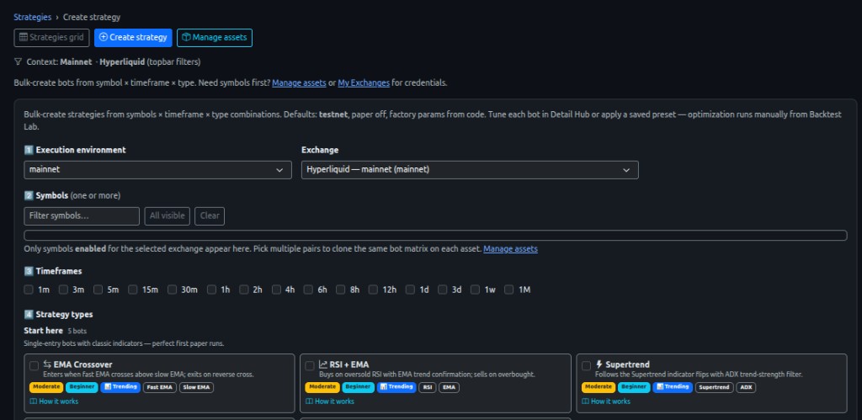This screenshot has width=862, height=420.
Task: Click the empty symbols list box
Action: [435, 236]
